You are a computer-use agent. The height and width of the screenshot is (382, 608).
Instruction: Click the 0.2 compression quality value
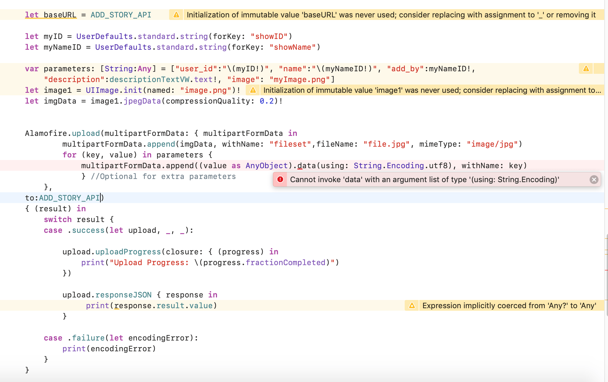click(267, 101)
